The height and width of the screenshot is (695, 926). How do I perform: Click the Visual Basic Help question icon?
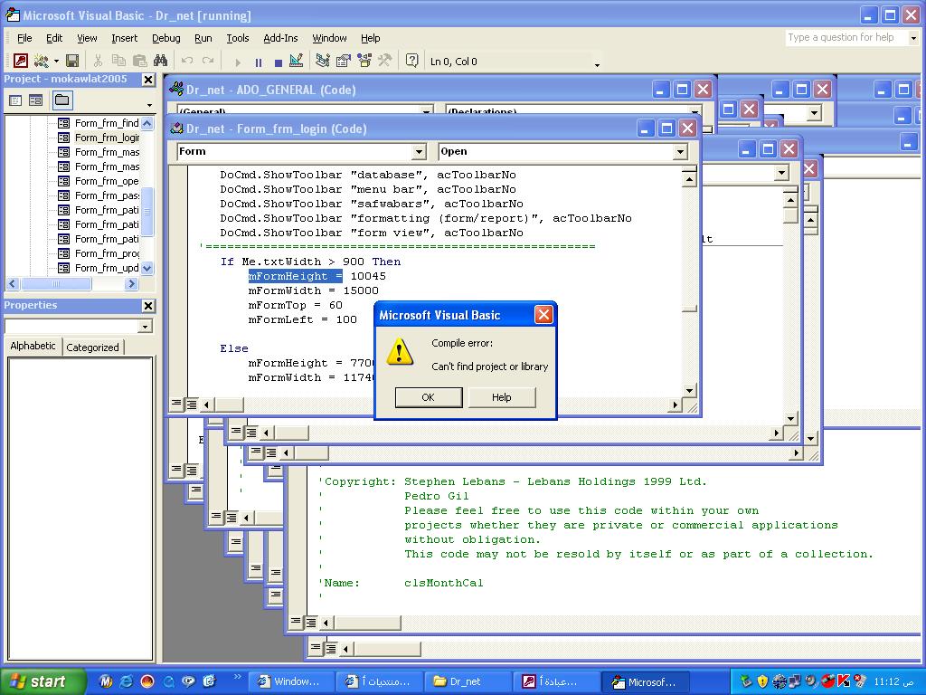411,61
